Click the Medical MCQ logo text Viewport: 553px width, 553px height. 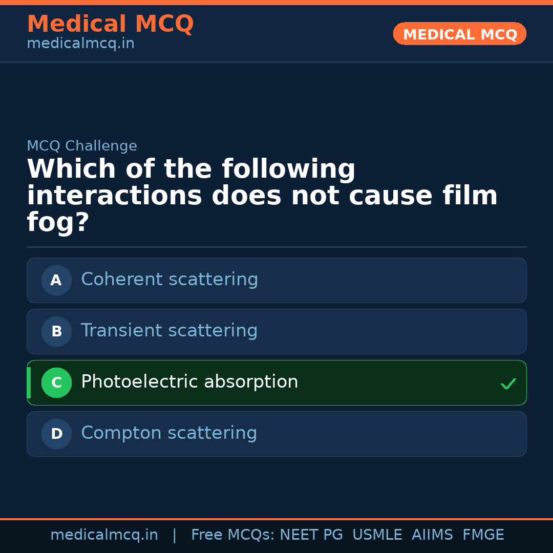click(x=110, y=24)
